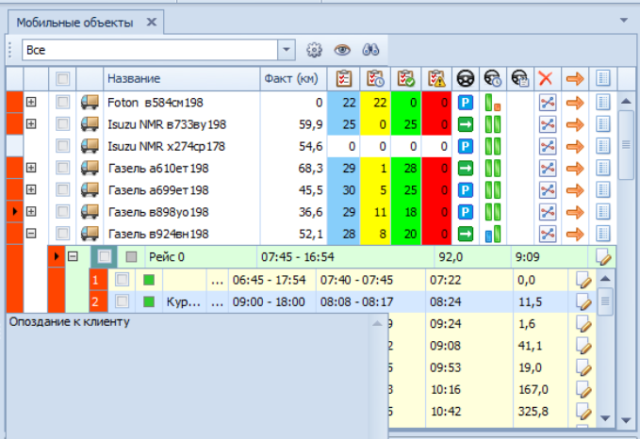
Task: Click route graph icon for Foton в584см198
Action: pyautogui.click(x=547, y=102)
